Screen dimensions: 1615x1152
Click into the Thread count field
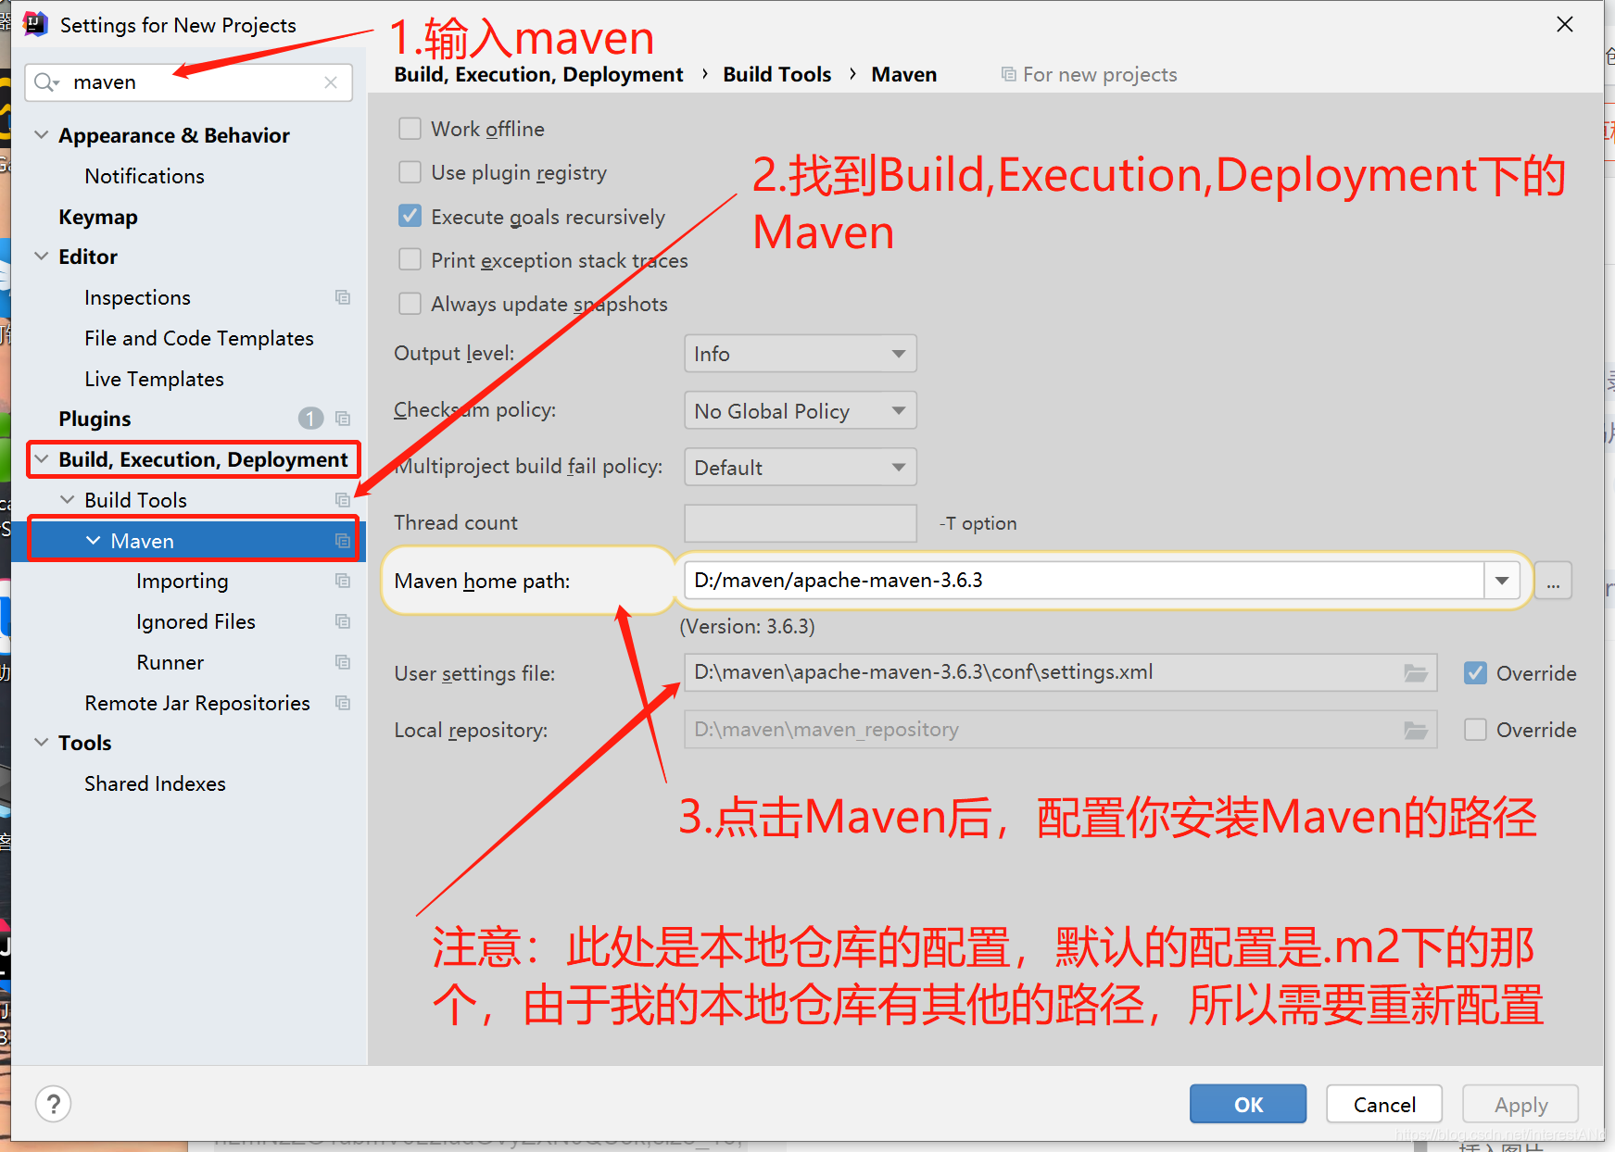(801, 523)
